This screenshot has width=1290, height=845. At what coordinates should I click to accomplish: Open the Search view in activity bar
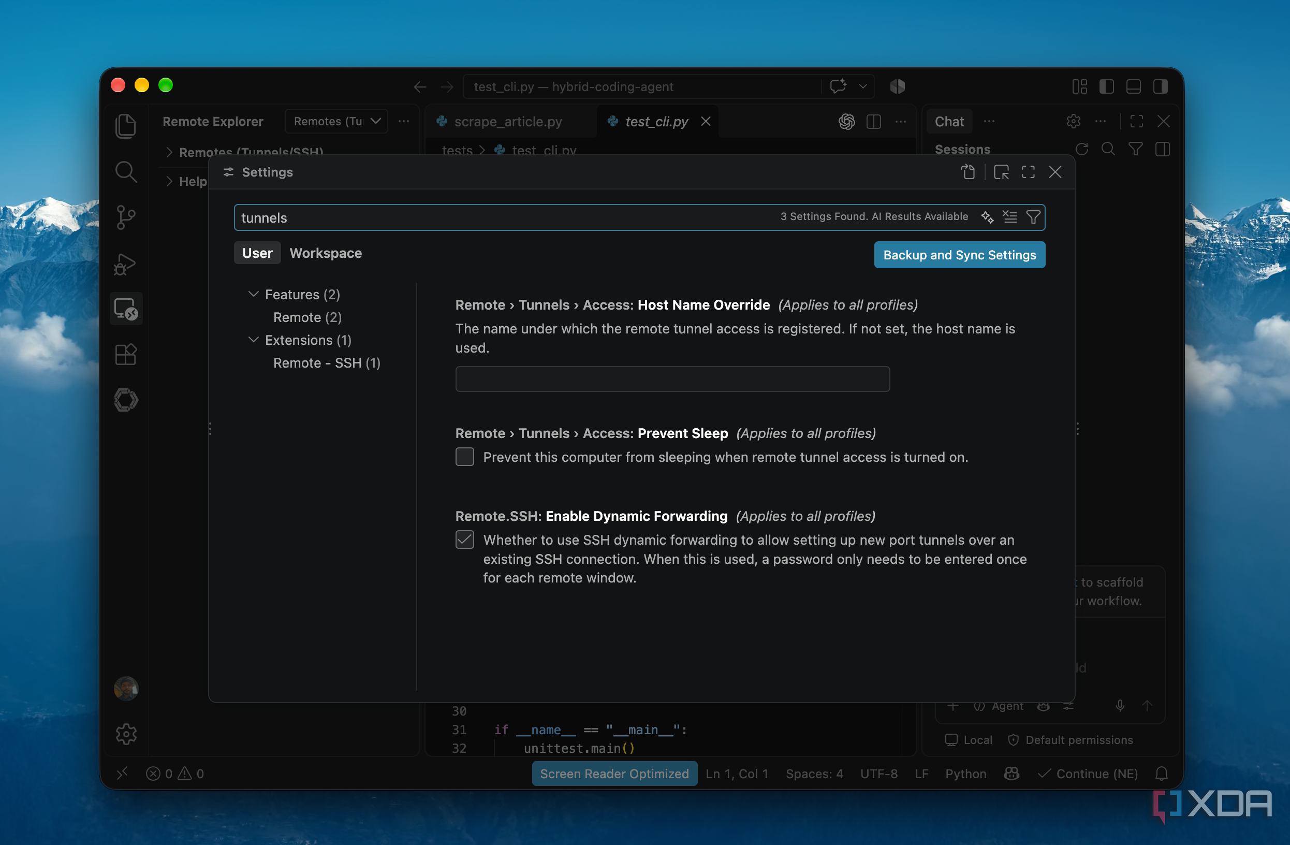pos(126,172)
